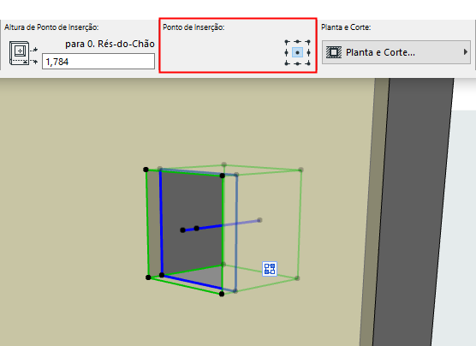Click the top-left black hotspot of the opening
The width and height of the screenshot is (476, 346).
pos(146,170)
